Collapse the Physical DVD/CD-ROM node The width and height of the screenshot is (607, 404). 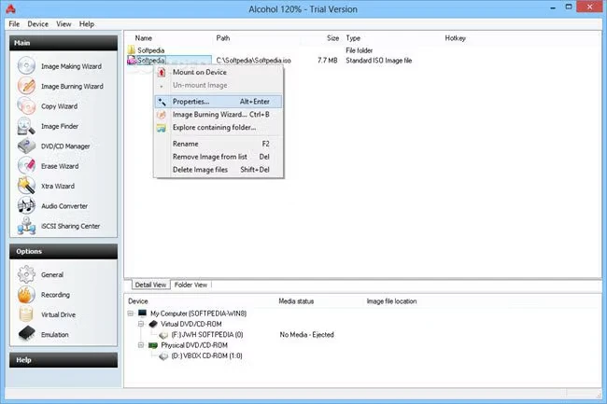click(x=139, y=344)
